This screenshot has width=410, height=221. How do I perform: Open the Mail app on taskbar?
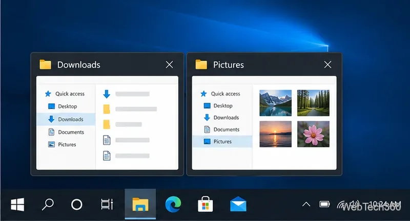tap(238, 204)
